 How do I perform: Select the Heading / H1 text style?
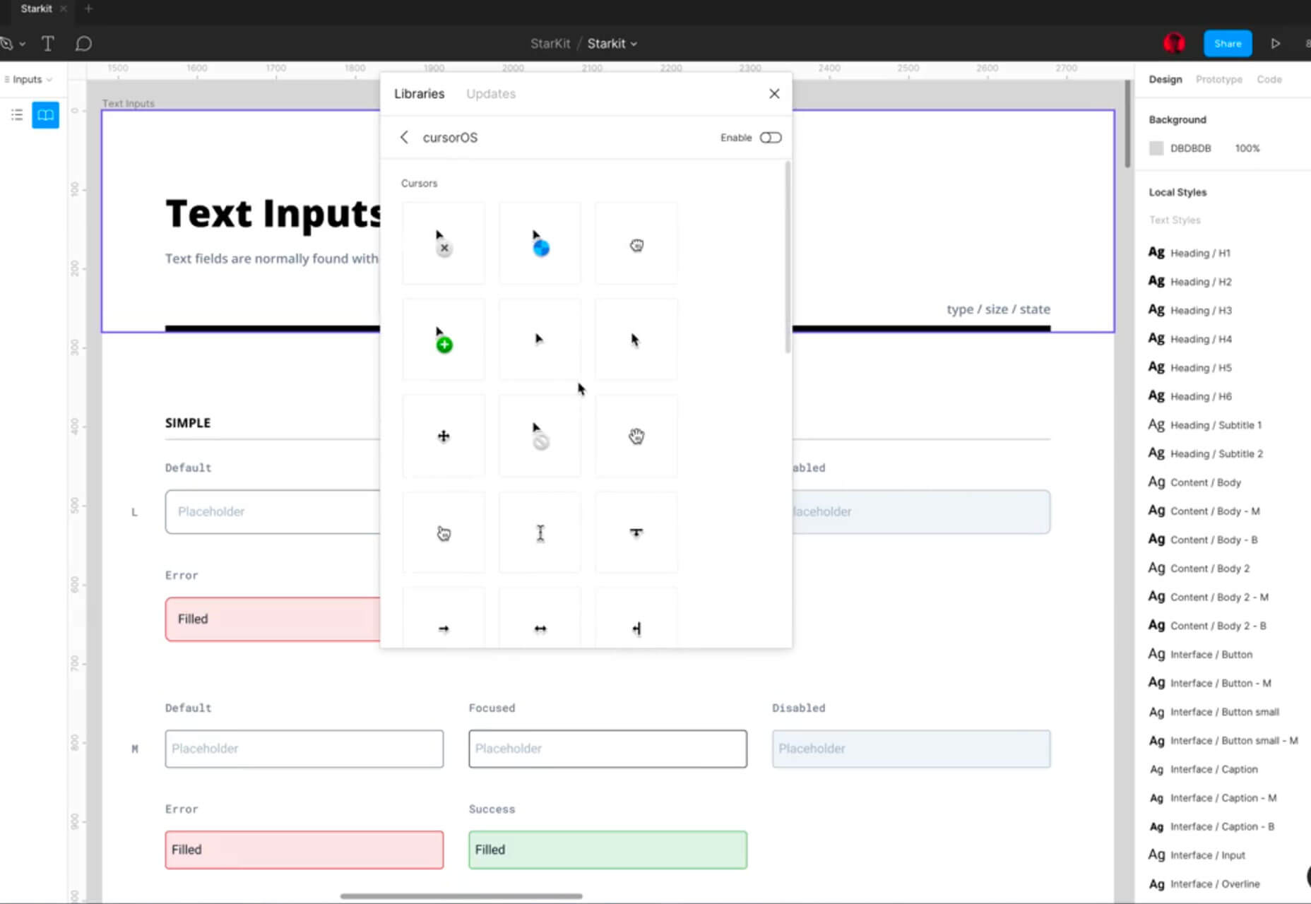pos(1199,253)
